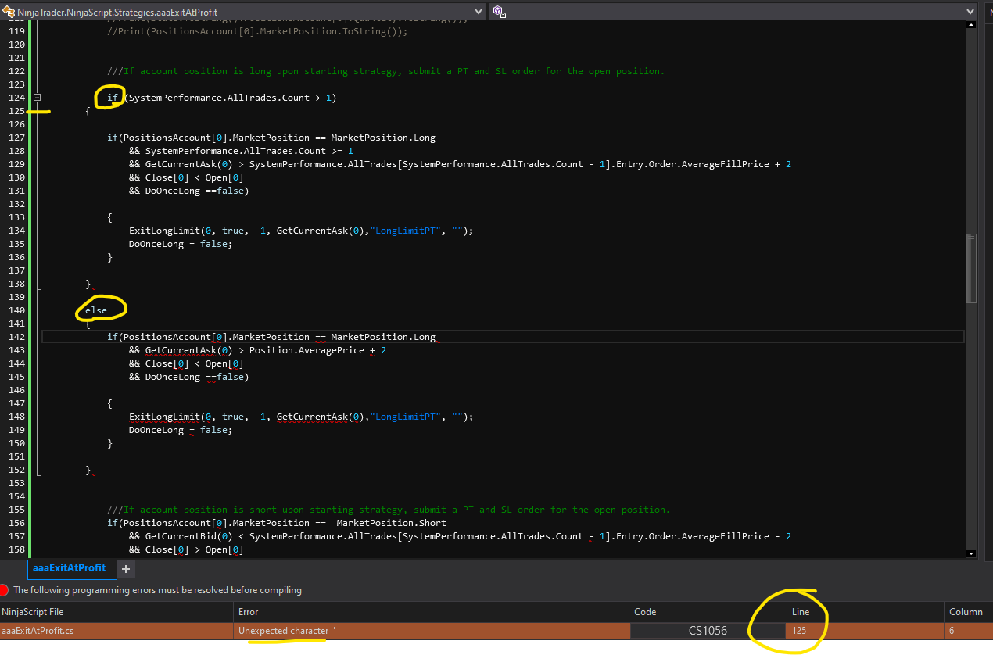Screen dimensions: 993x655
Task: Click the else keyword on line 140
Action: point(96,310)
